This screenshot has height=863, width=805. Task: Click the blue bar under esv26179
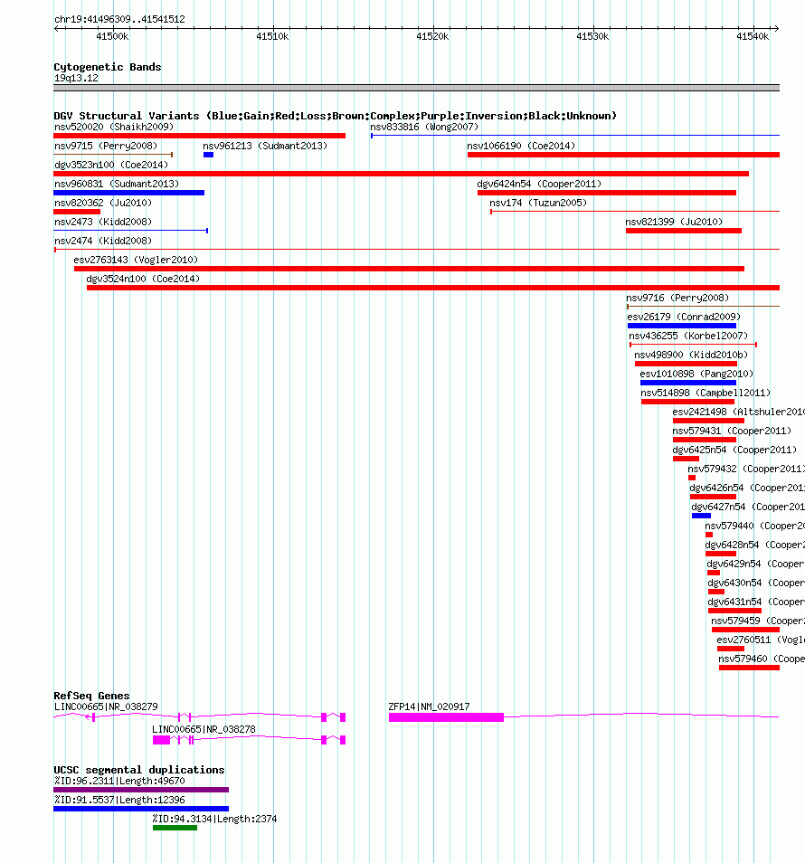click(x=682, y=326)
